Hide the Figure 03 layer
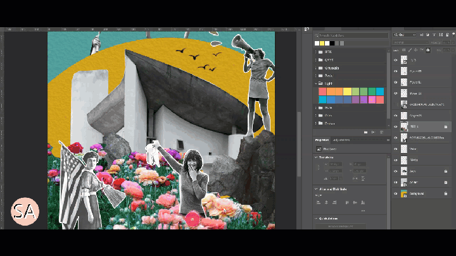Image resolution: width=456 pixels, height=256 pixels. pos(395,71)
